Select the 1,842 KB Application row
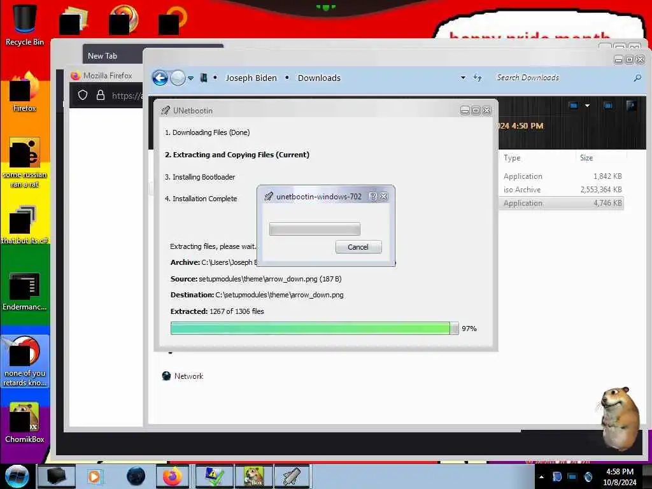652x489 pixels. (x=562, y=176)
